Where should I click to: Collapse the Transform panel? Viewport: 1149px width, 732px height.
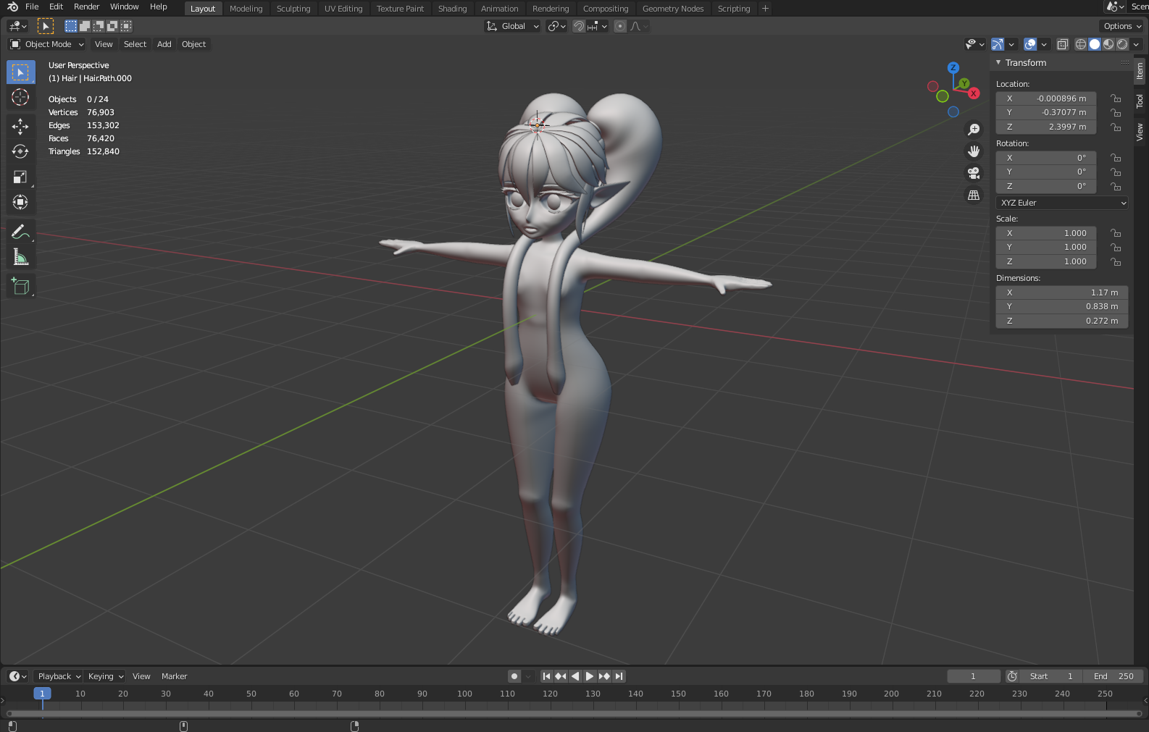(x=998, y=63)
